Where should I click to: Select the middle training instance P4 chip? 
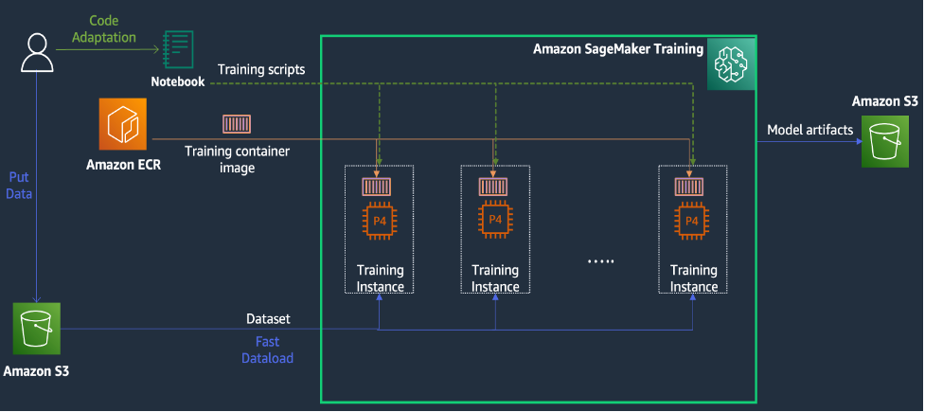pyautogui.click(x=495, y=220)
